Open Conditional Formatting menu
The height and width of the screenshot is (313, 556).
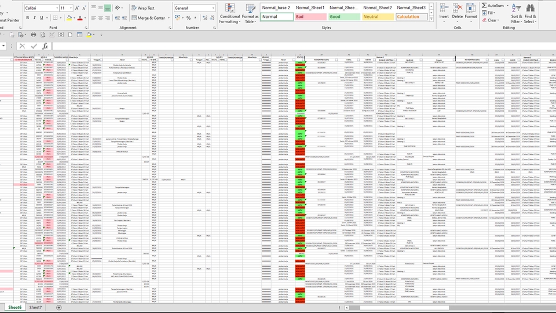230,13
